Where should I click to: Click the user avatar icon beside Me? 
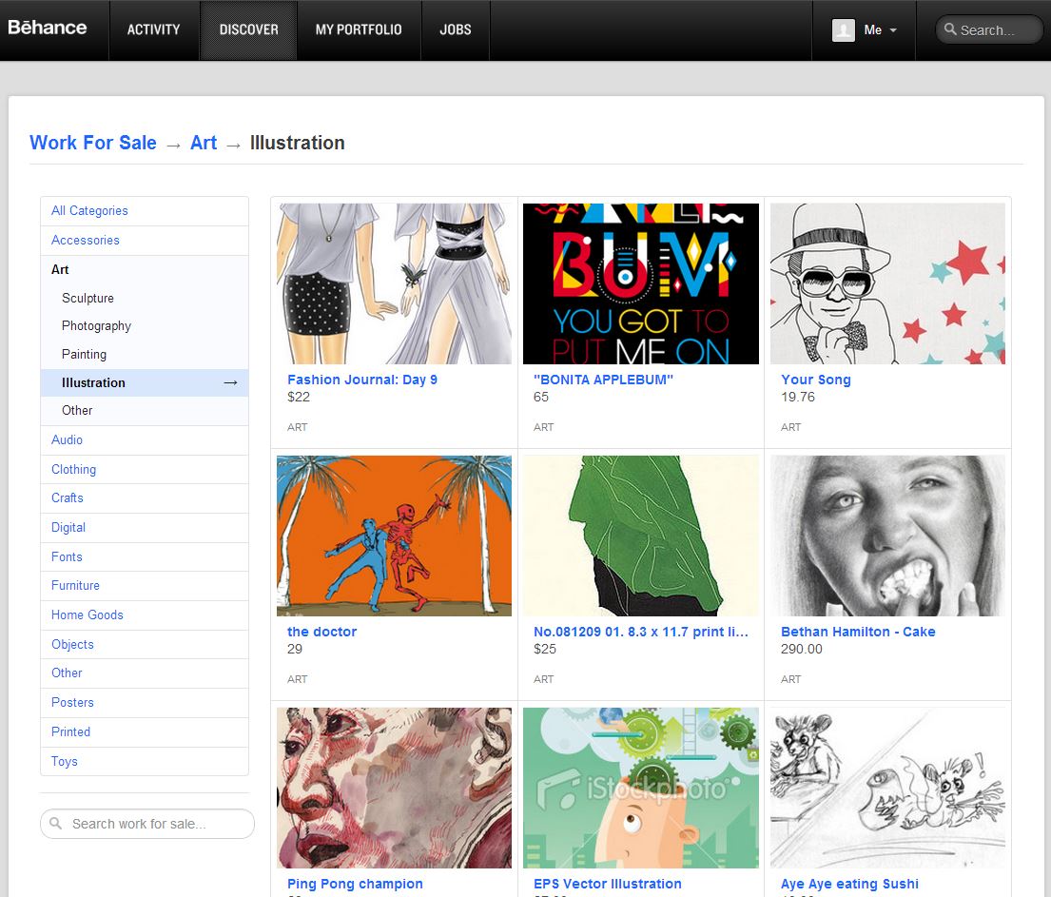844,30
